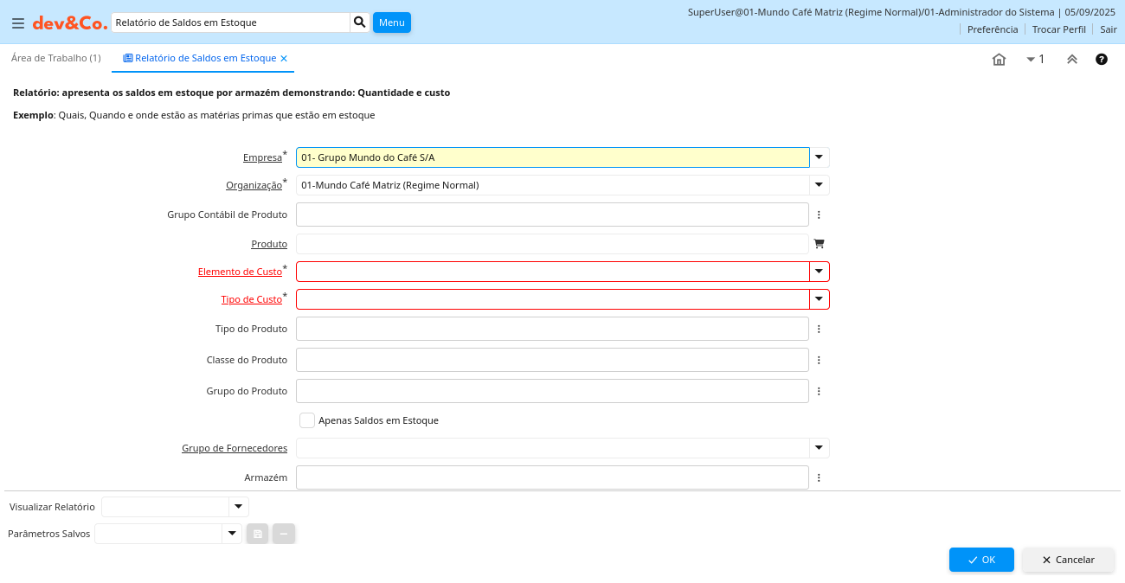Click Tipo do Produto options icon
The height and width of the screenshot is (583, 1125).
[819, 329]
